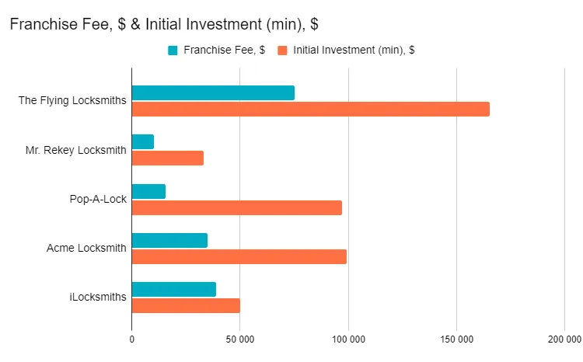583x362 pixels.
Task: Click 'The Flying Locksmiths' axis label
Action: pyautogui.click(x=72, y=101)
